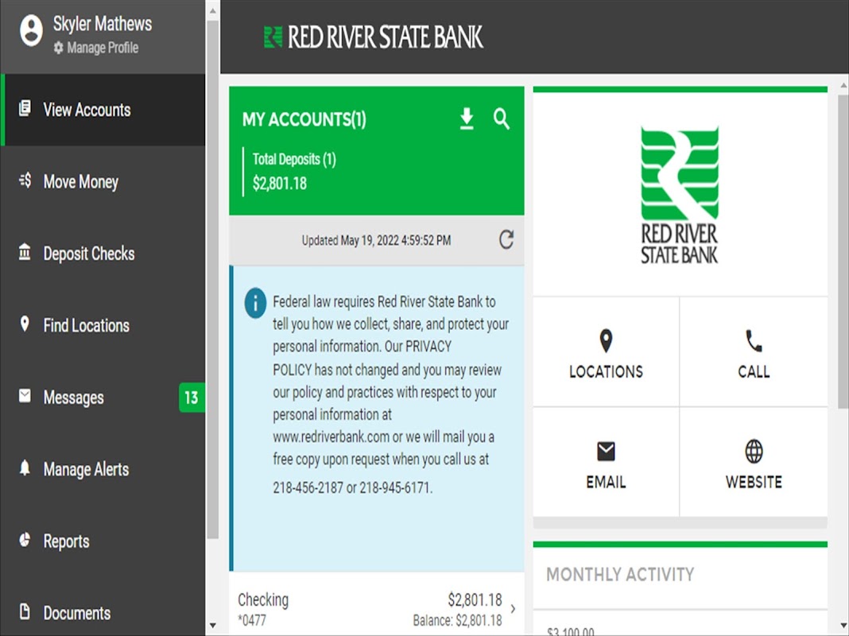Open Manage Alerts section
Screen dimensions: 849x636
[x=103, y=469]
